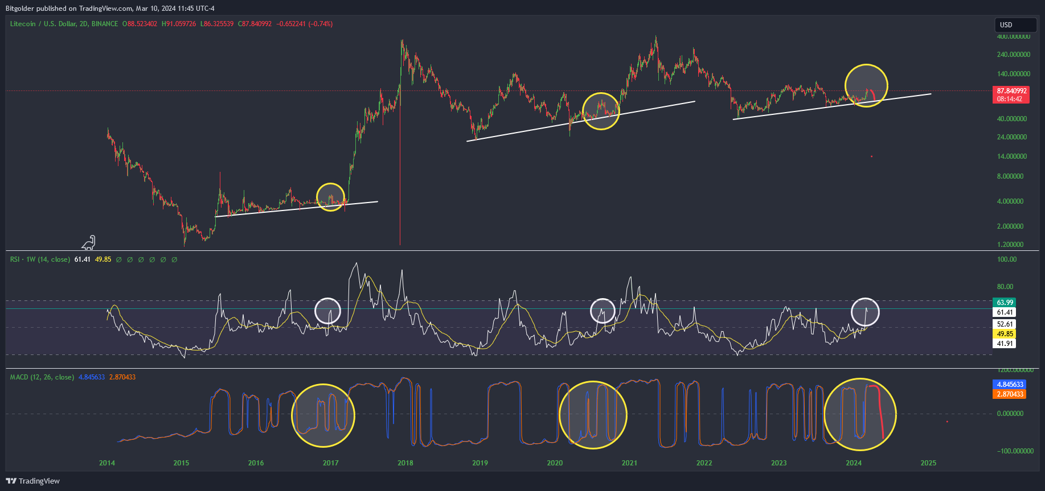Click the blue 4.845633 label on MACD axis
This screenshot has width=1045, height=491.
tap(1009, 385)
